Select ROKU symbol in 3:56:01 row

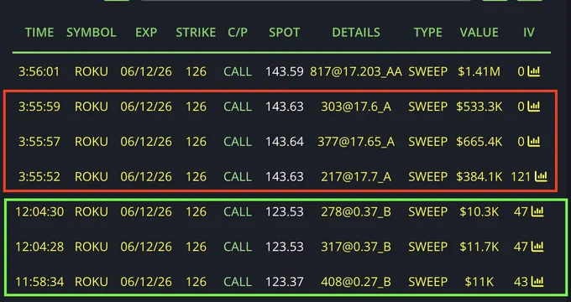[92, 71]
